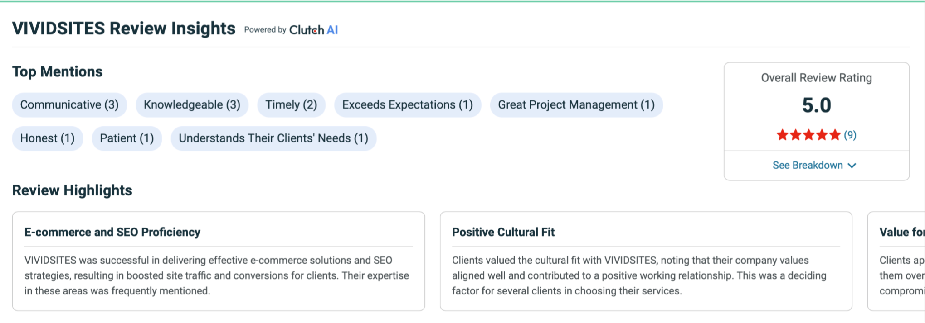Select the Communicative (3) mention chip
The width and height of the screenshot is (925, 323).
click(69, 105)
